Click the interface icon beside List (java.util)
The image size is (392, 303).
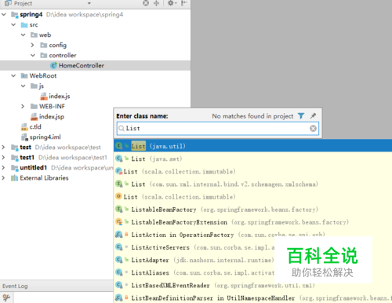(119, 146)
